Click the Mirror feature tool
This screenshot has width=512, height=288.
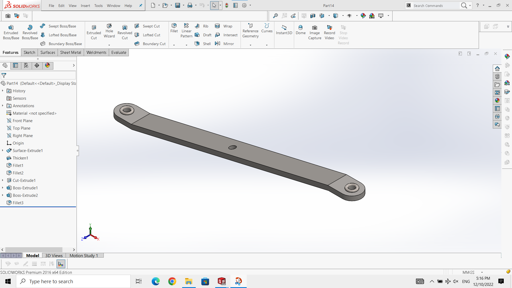coord(225,44)
